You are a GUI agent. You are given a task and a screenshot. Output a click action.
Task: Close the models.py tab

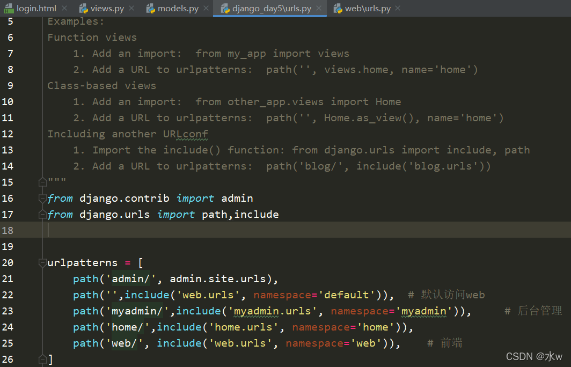pos(205,9)
